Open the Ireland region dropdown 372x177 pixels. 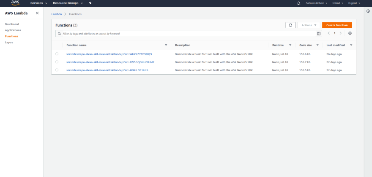click(x=338, y=3)
